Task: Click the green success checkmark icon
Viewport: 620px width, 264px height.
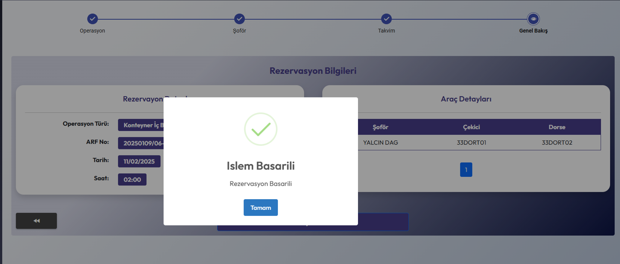Action: pyautogui.click(x=261, y=129)
